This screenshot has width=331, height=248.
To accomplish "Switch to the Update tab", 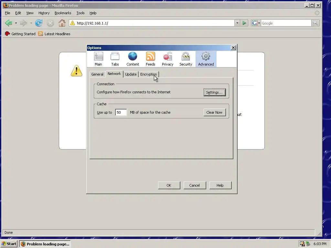I will click(x=131, y=74).
